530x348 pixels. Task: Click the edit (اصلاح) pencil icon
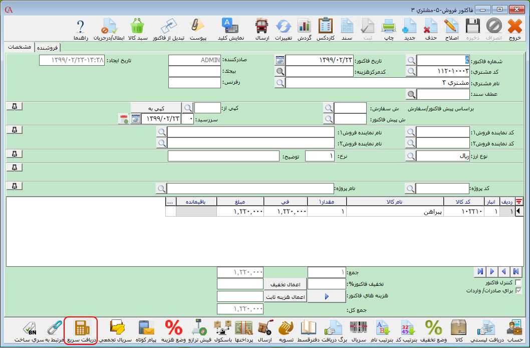coord(452,26)
